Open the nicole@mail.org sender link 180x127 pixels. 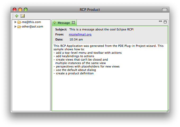tap(80, 34)
